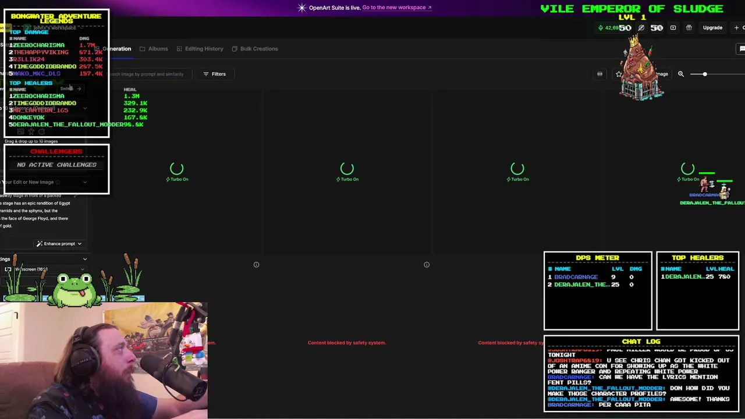The image size is (745, 419).
Task: Click the OpenArt Suite sparkle icon in banner
Action: (301, 8)
